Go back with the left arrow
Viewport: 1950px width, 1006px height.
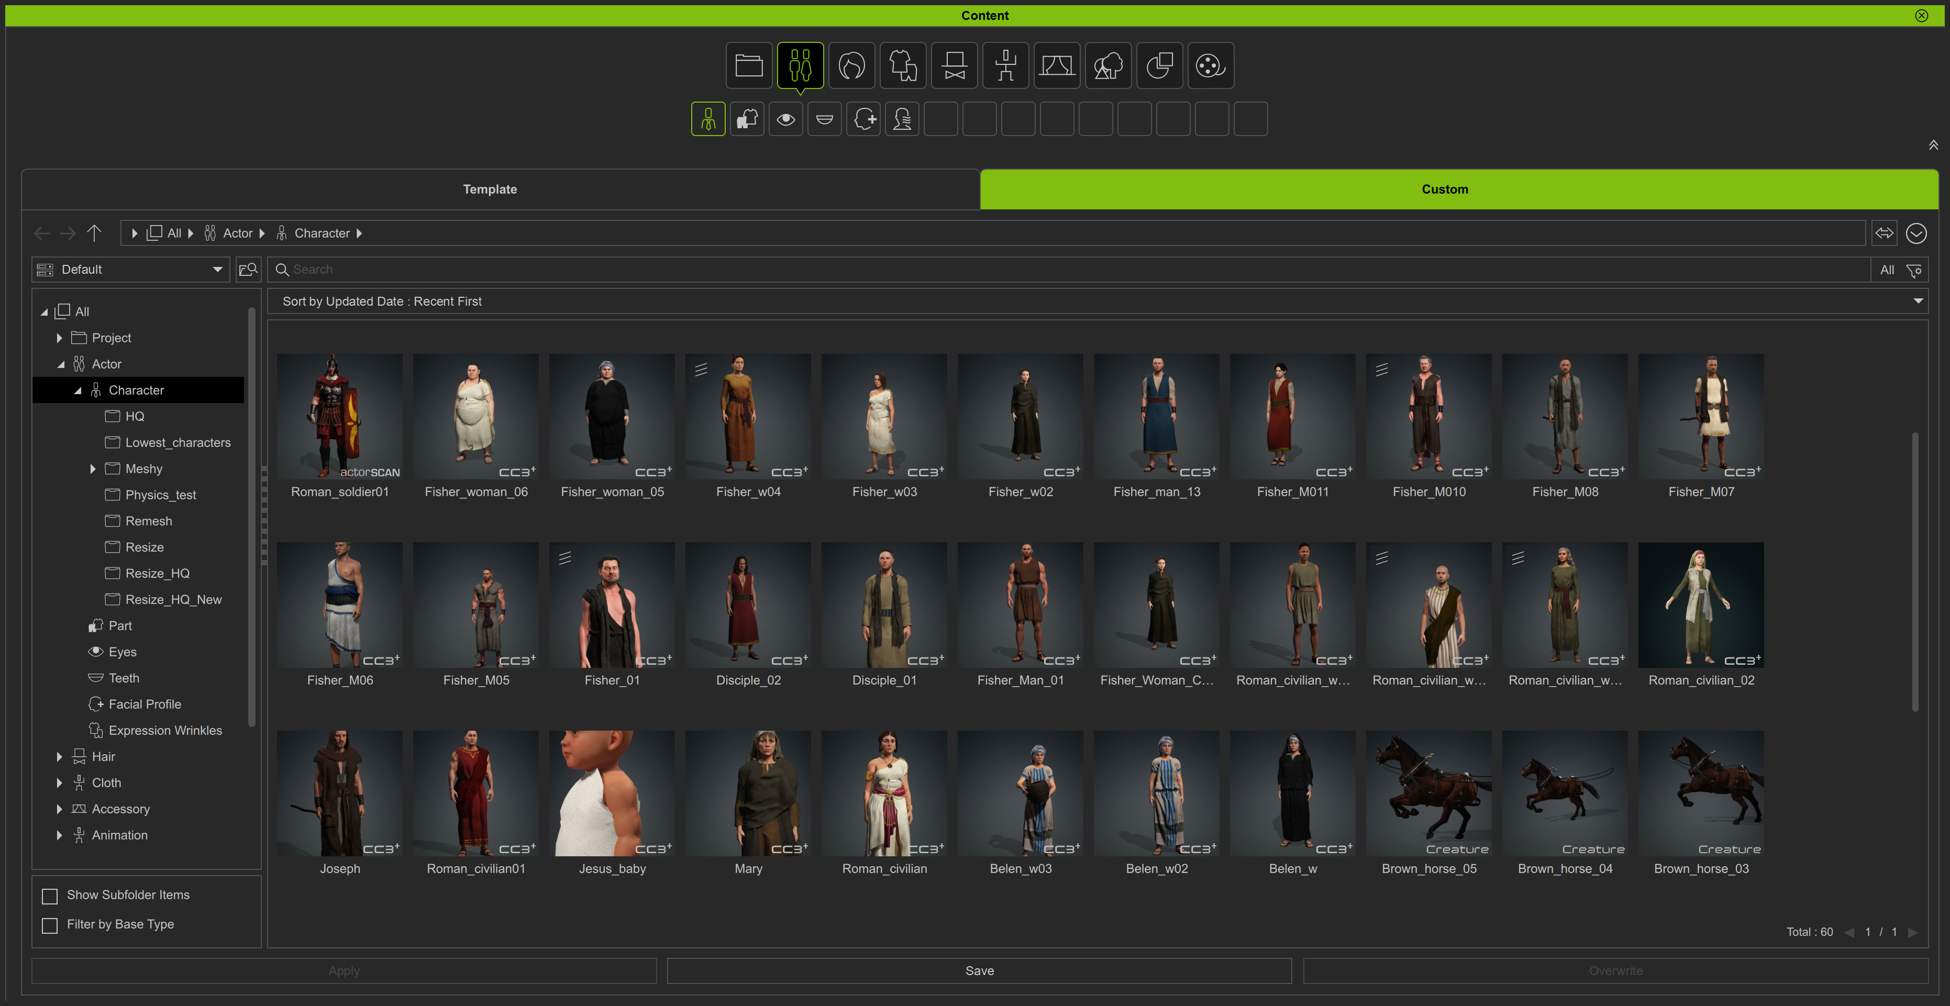[42, 234]
